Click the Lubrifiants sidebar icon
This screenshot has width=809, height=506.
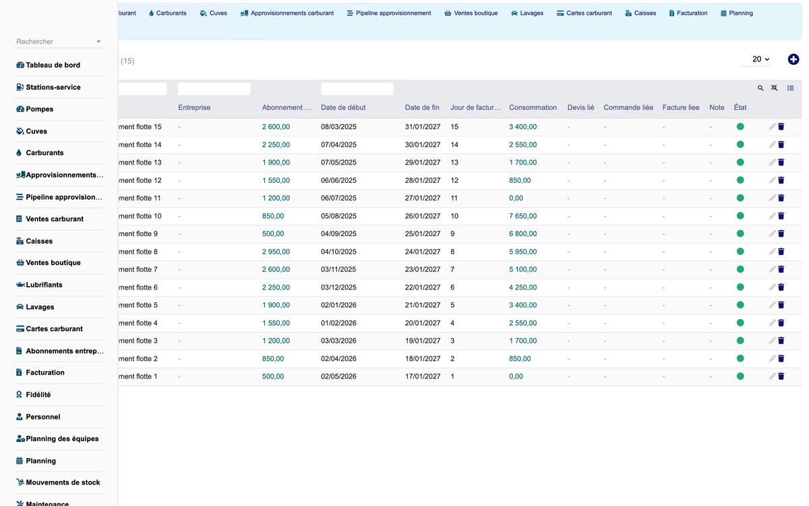pos(20,285)
